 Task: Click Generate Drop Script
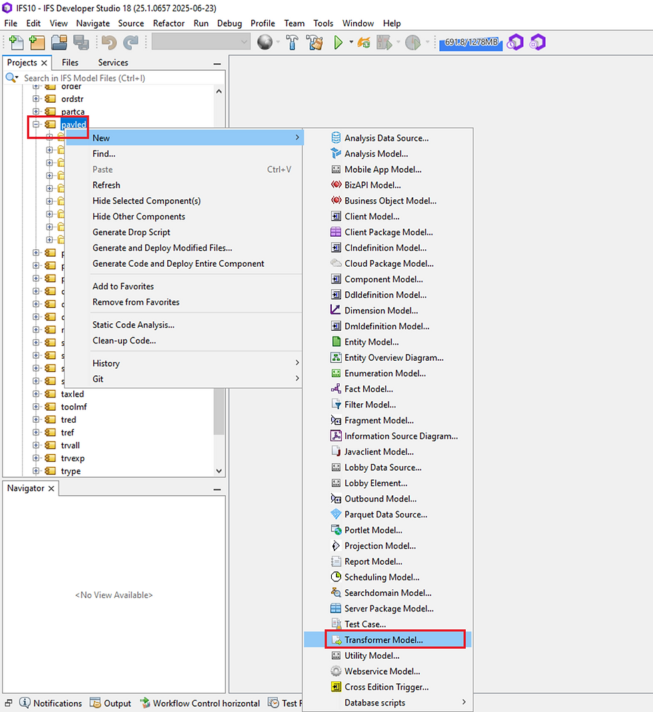[184, 232]
